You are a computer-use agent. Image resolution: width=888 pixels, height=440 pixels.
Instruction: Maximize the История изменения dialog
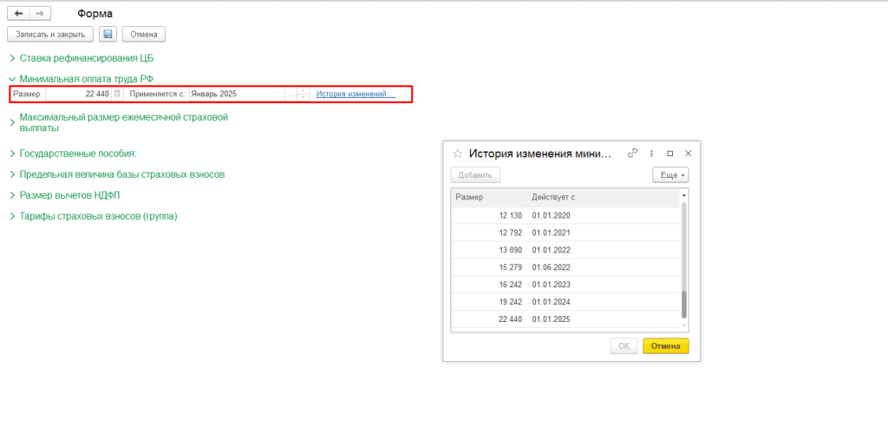point(669,153)
